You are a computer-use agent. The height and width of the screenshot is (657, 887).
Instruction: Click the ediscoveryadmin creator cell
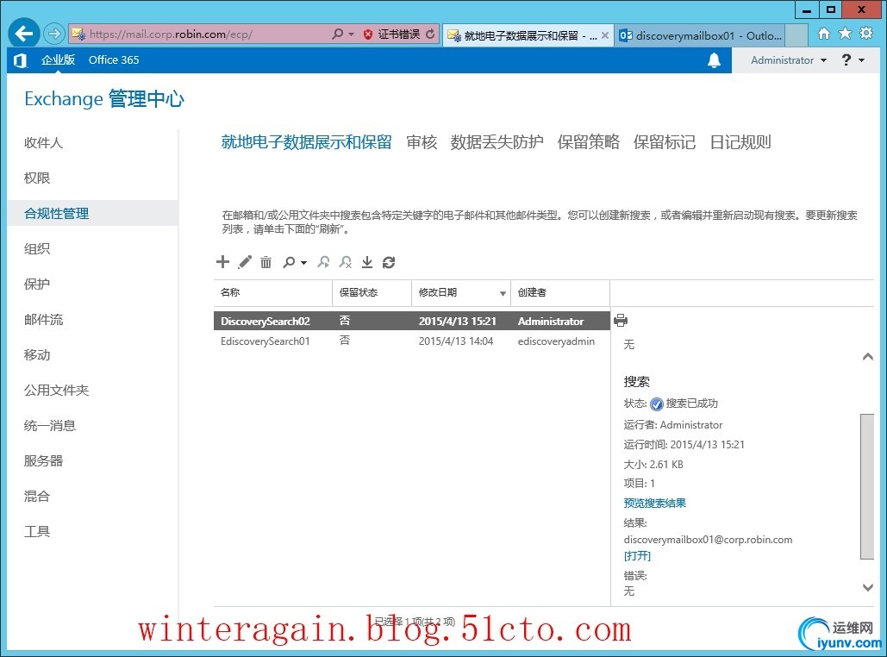pos(556,341)
